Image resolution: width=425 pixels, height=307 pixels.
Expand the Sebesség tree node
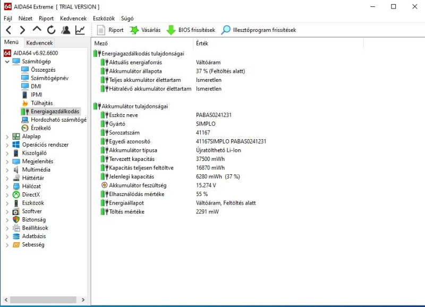point(7,245)
